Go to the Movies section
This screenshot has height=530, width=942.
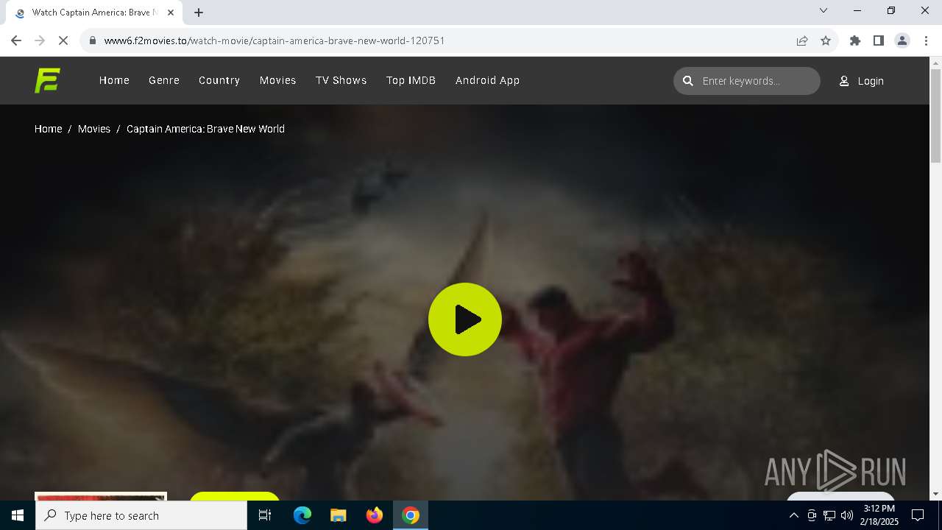[x=277, y=80]
